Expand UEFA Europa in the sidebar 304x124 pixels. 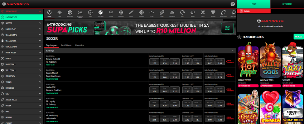(x=22, y=41)
